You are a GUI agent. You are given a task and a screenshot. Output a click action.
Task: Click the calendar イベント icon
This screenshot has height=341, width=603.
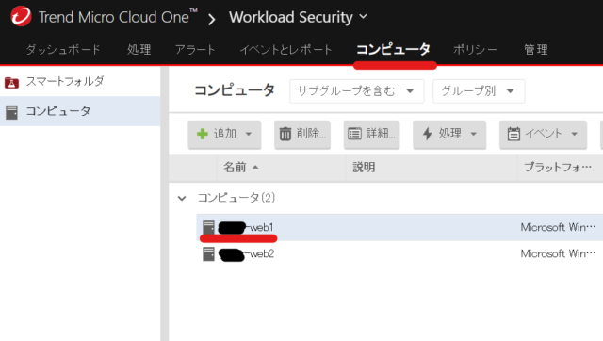[513, 134]
